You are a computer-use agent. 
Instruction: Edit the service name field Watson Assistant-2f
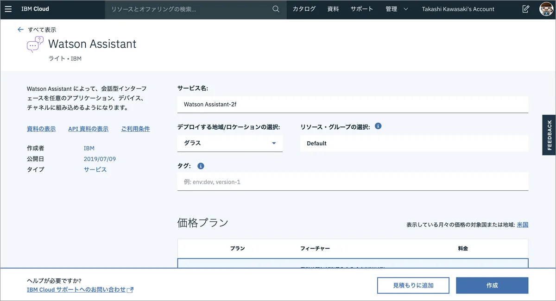click(353, 104)
